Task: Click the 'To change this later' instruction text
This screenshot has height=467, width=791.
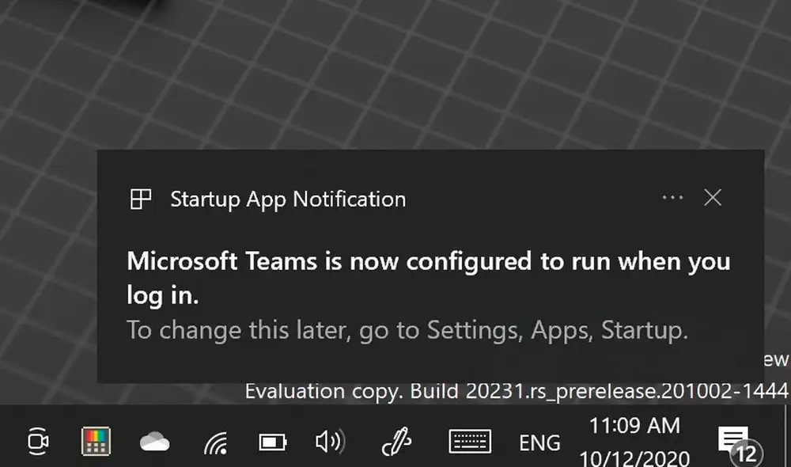Action: (x=407, y=330)
